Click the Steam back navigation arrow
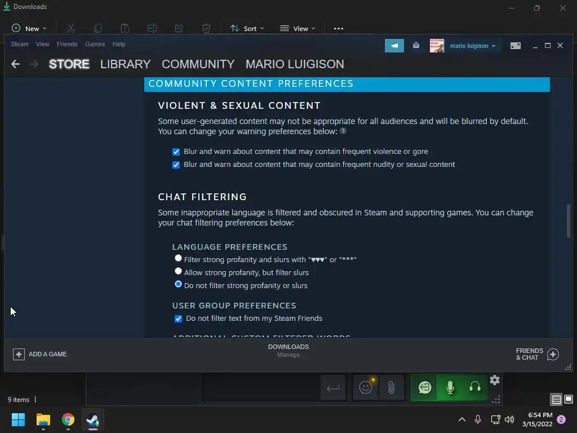This screenshot has width=577, height=433. (15, 64)
